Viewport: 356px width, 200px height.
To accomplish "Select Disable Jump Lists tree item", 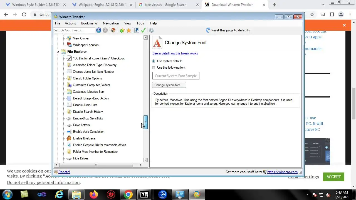I will tap(85, 105).
